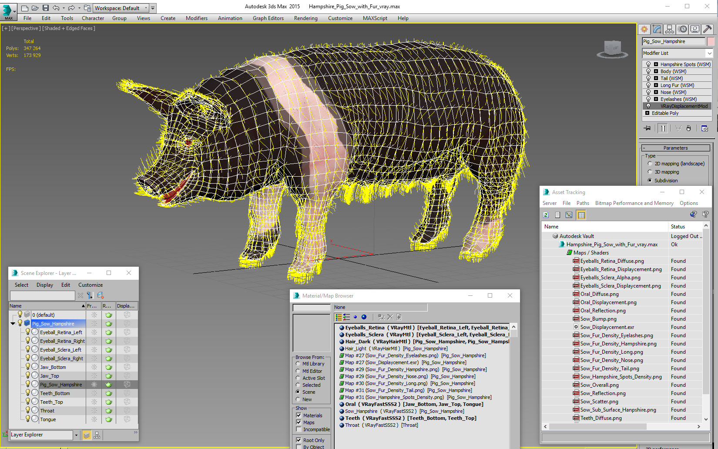
Task: Open the Modify command panel tab
Action: [x=657, y=29]
